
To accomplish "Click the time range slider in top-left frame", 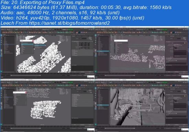I will (26, 76).
